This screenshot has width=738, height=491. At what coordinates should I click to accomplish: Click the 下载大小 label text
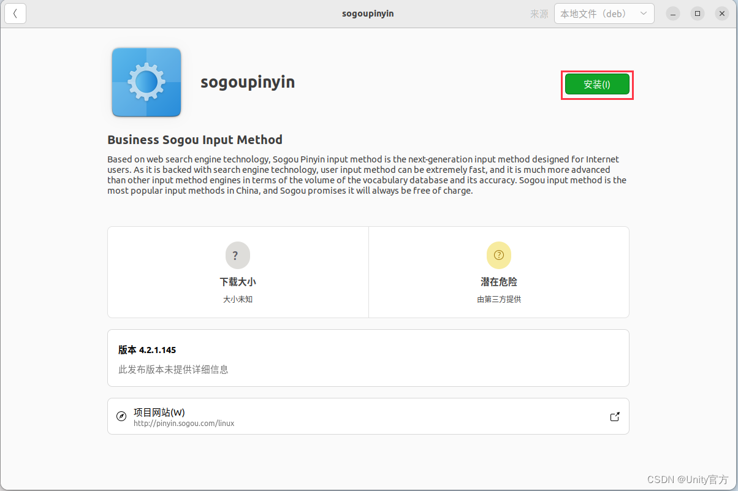click(x=238, y=282)
